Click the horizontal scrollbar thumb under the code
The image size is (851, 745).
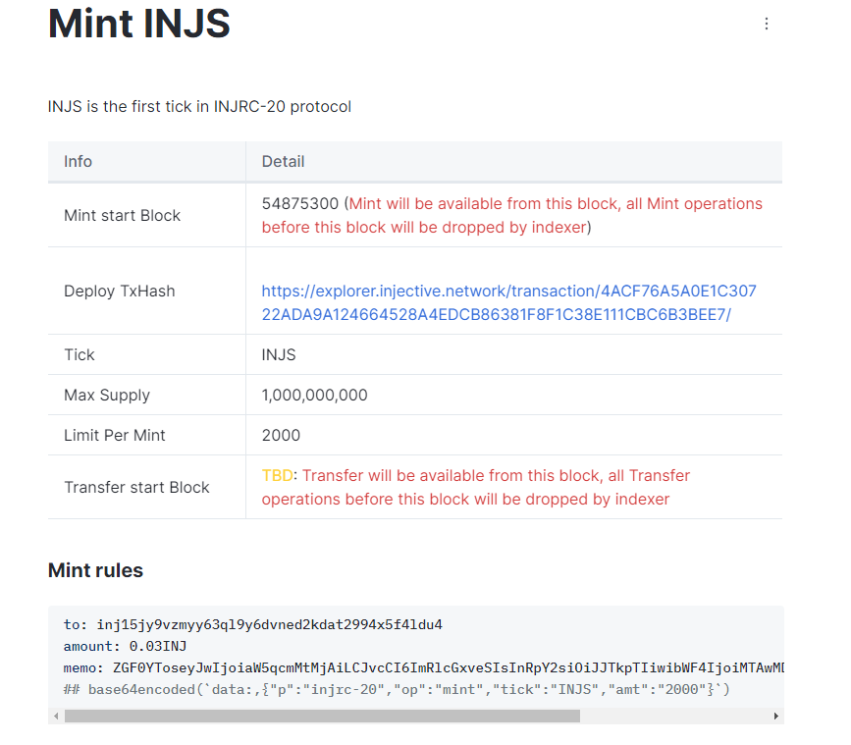[322, 717]
